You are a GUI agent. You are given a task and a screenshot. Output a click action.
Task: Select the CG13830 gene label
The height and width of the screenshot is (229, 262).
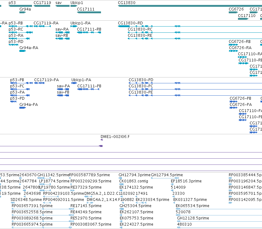(127, 3)
